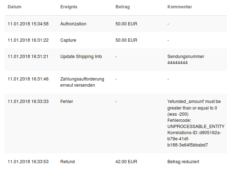Click the Sendungsnummer 44444444 comment

pos(186,59)
